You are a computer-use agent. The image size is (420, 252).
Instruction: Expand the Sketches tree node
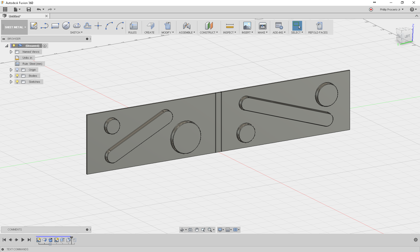point(11,82)
